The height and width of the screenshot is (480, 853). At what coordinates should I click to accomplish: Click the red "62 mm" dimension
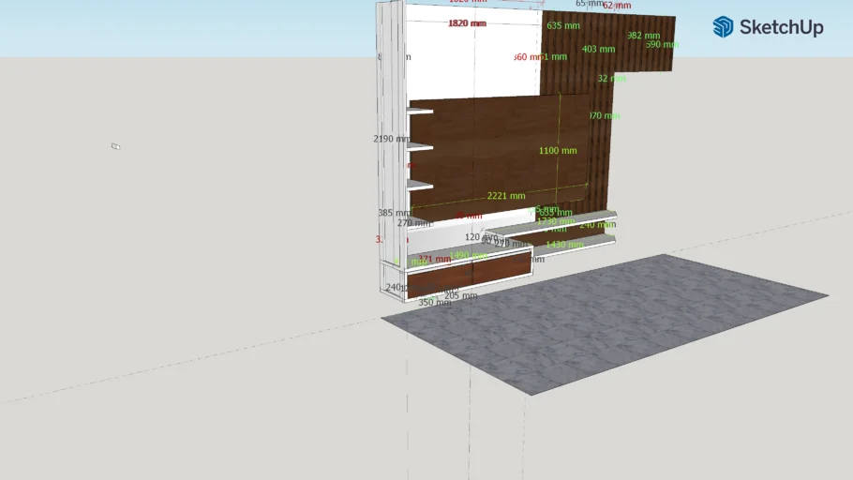[617, 6]
